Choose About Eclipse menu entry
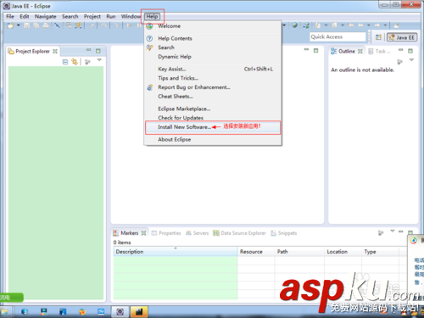This screenshot has height=318, width=424. pyautogui.click(x=213, y=139)
